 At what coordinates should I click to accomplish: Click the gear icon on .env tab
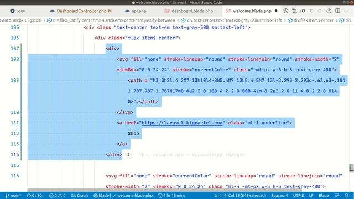pyautogui.click(x=12, y=11)
